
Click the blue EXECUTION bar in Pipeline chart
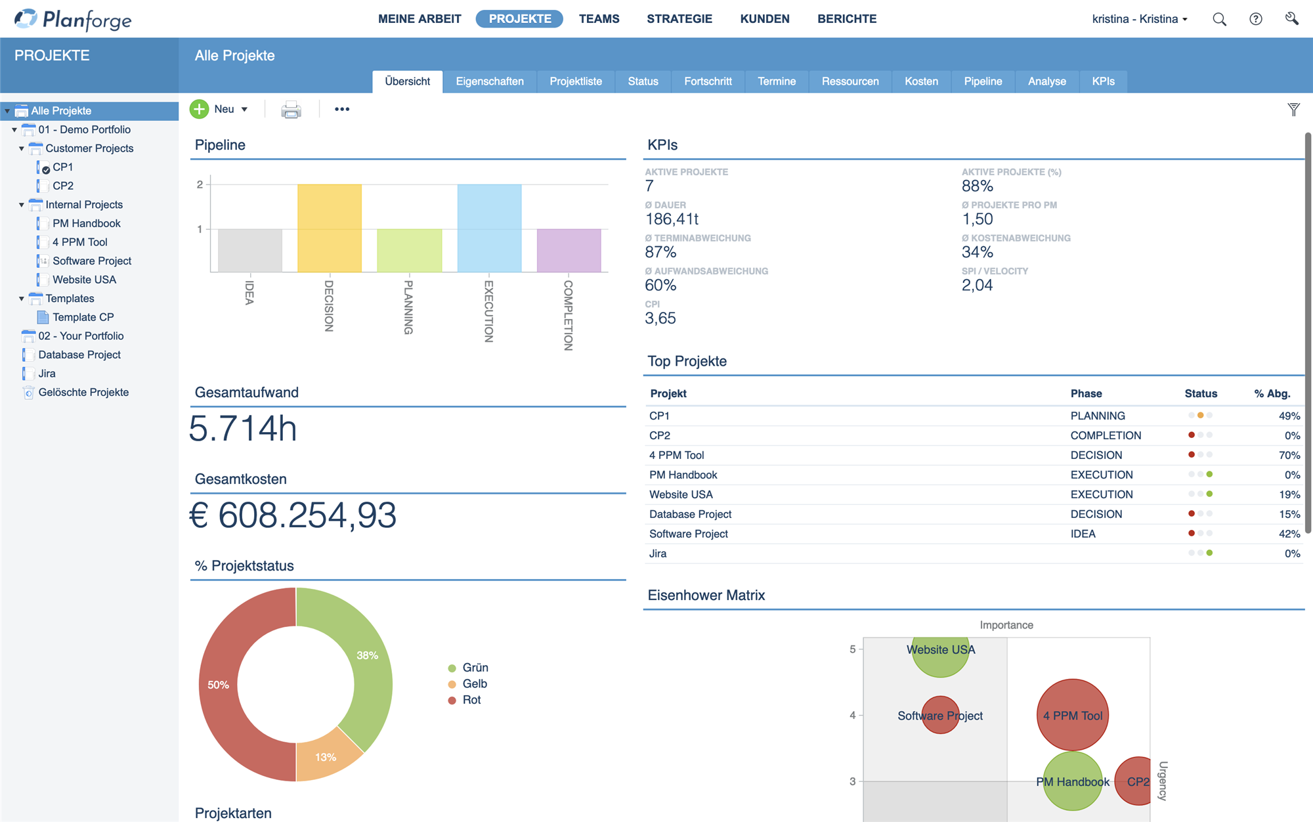coord(490,228)
